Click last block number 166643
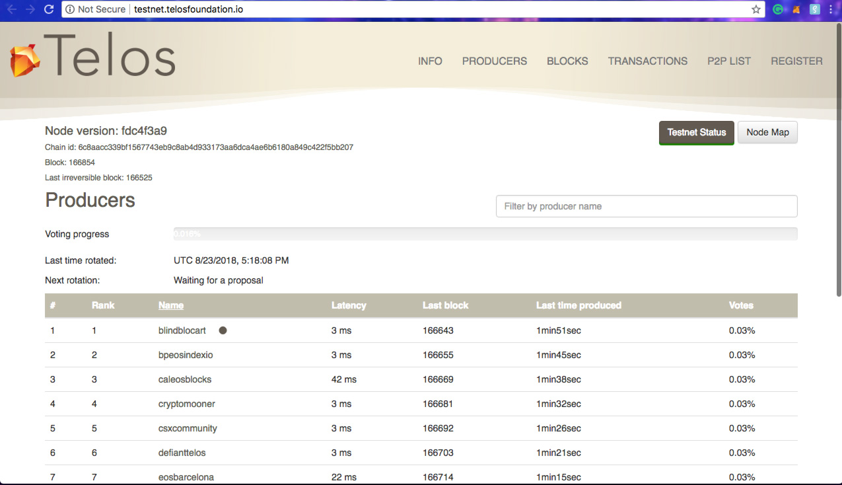The height and width of the screenshot is (485, 842). point(438,330)
